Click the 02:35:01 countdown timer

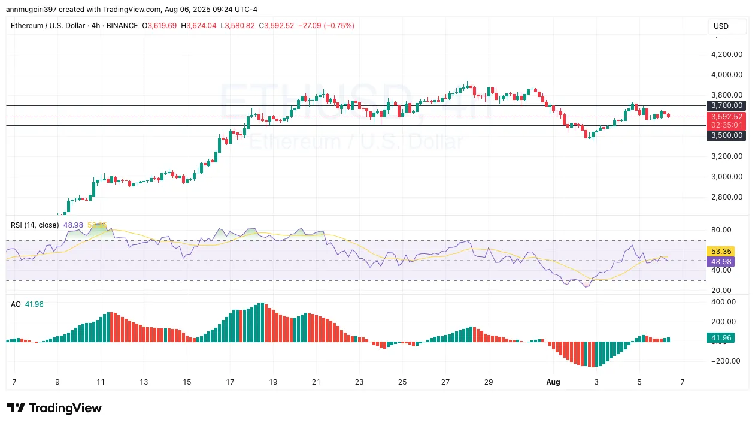pos(726,125)
